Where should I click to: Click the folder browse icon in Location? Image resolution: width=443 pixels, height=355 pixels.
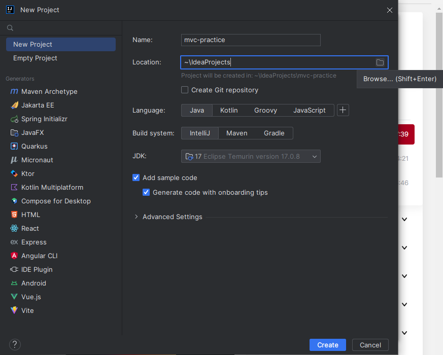380,62
